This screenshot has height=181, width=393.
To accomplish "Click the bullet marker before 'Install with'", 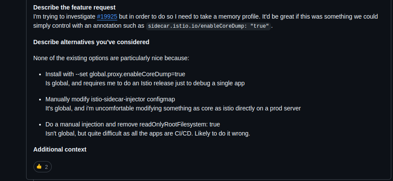I will point(40,74).
